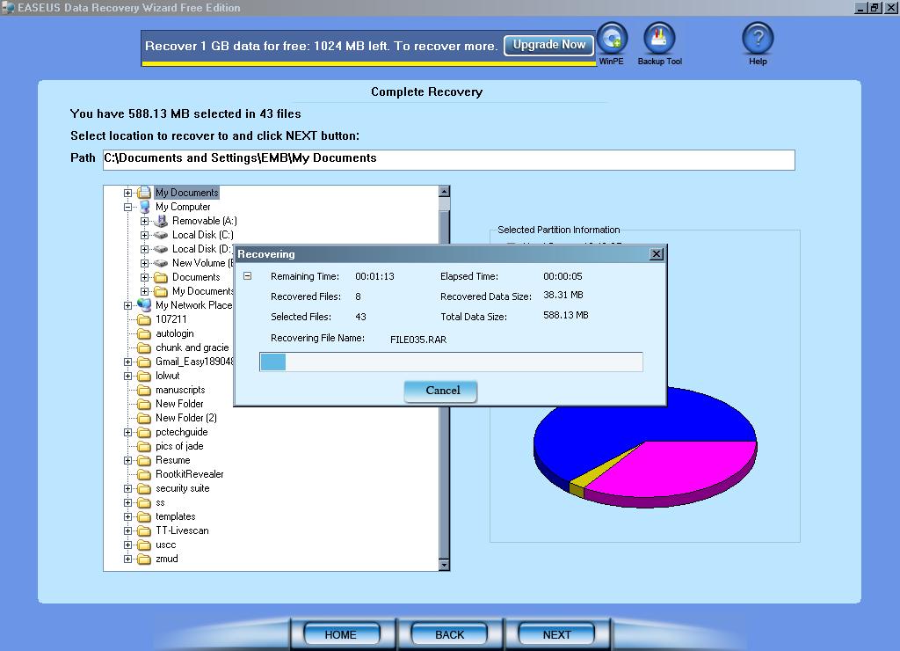
Task: Click the Local Disk (C:) drive icon
Action: [162, 235]
